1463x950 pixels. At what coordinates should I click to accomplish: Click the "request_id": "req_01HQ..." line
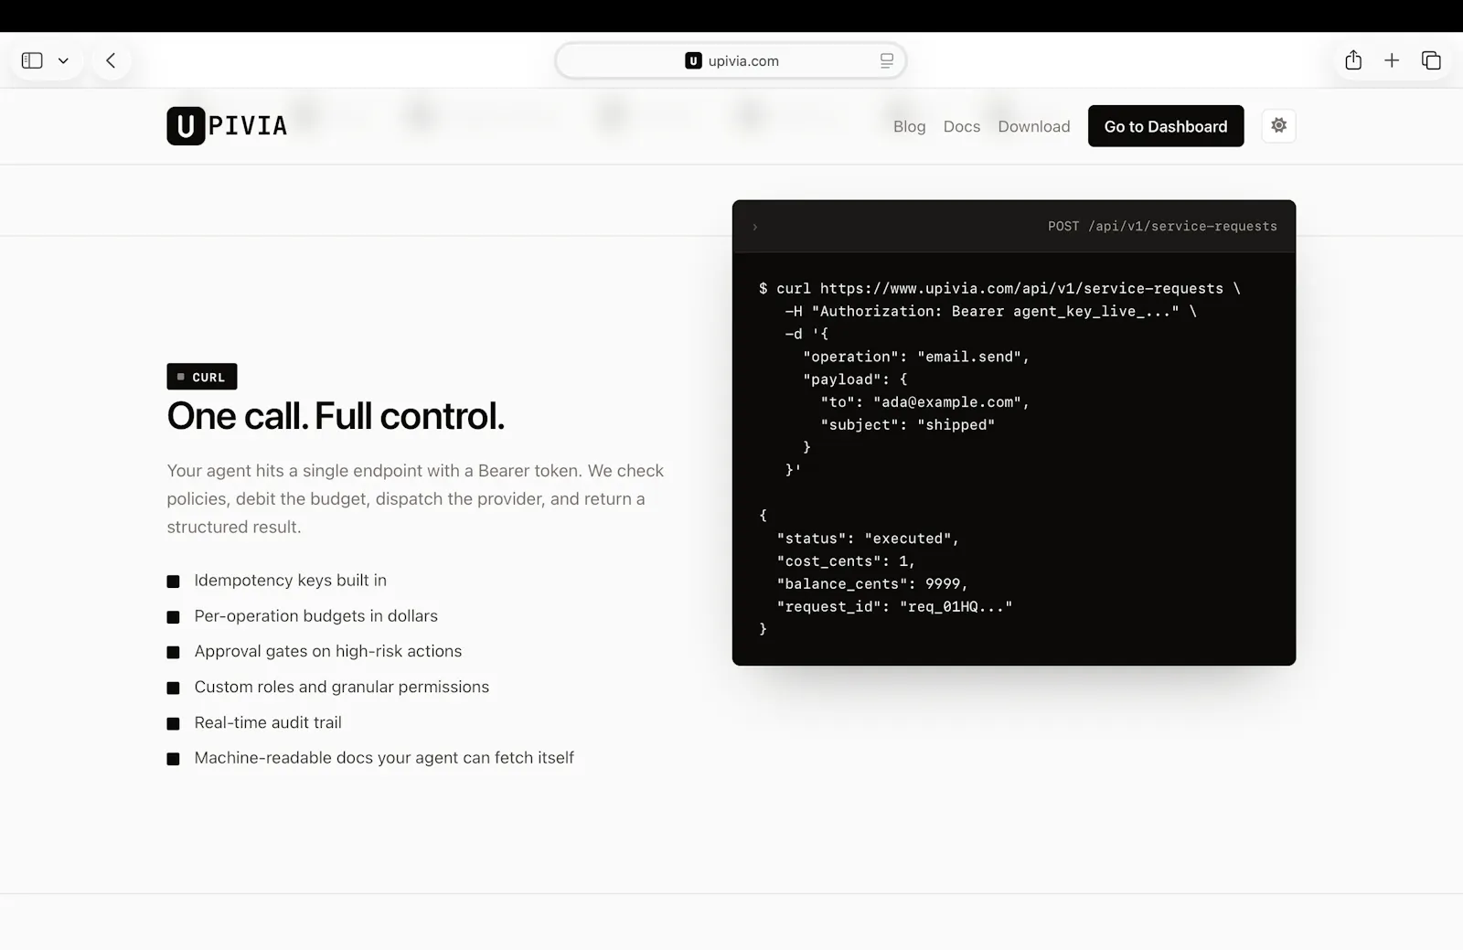[x=894, y=606]
